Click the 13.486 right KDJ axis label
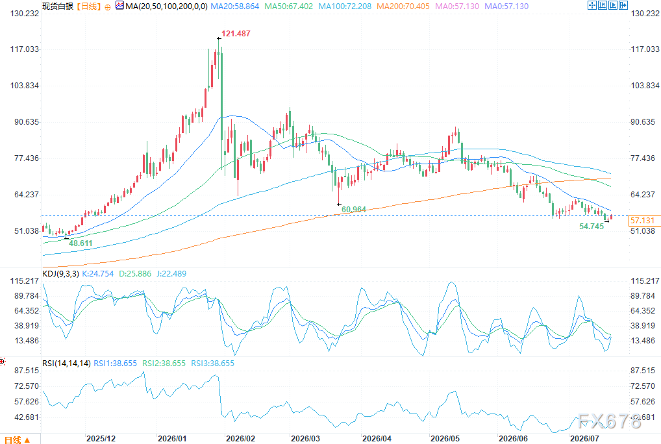The height and width of the screenshot is (444, 661). [643, 341]
